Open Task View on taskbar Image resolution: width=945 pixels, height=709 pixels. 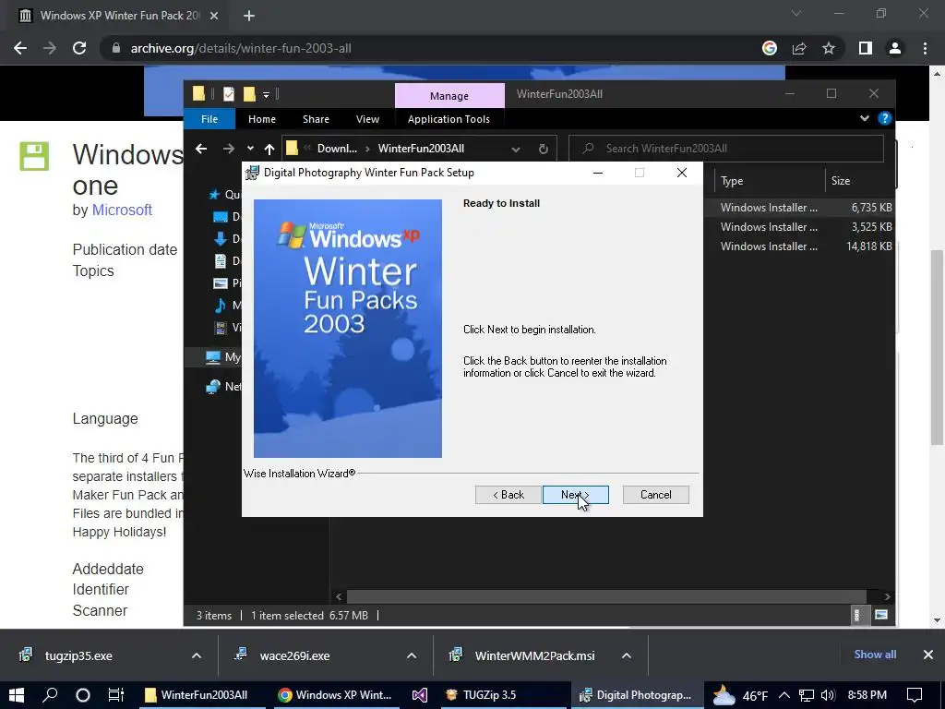tap(115, 694)
